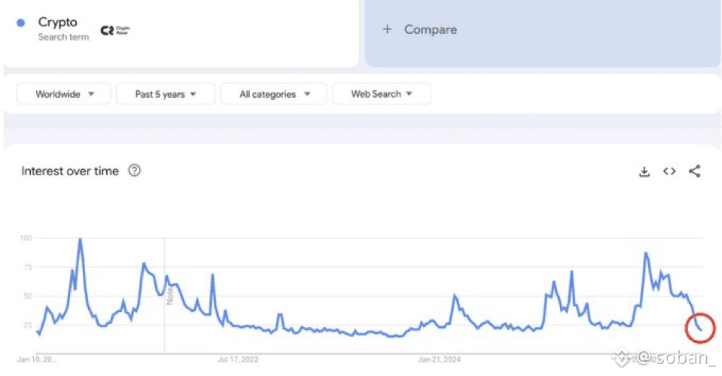Open the embed code icon
The height and width of the screenshot is (376, 722).
tap(669, 171)
